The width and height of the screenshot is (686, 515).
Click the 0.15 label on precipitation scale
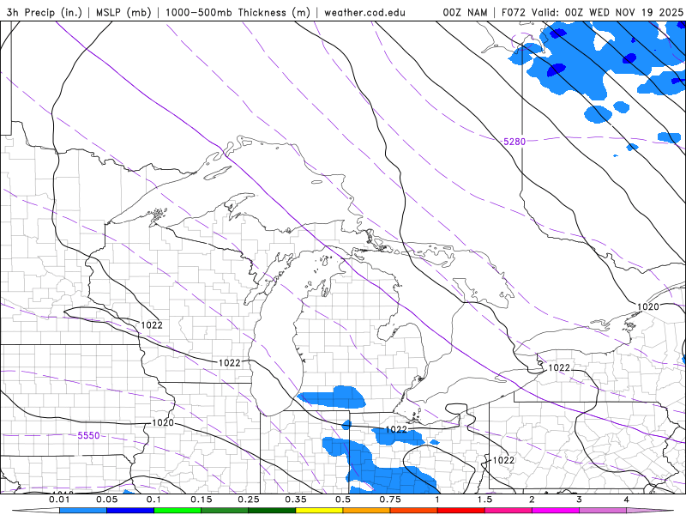tap(202, 500)
